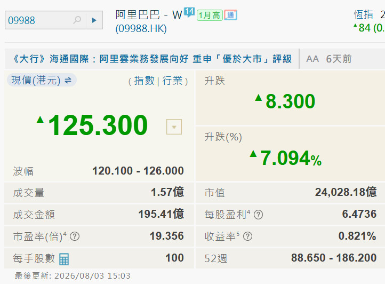Click the 通 Stock Connect badge
385x284 pixels.
tap(230, 15)
